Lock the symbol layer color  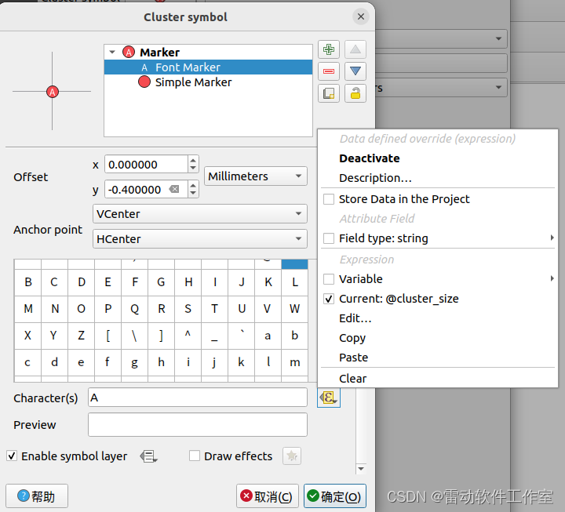coord(355,93)
